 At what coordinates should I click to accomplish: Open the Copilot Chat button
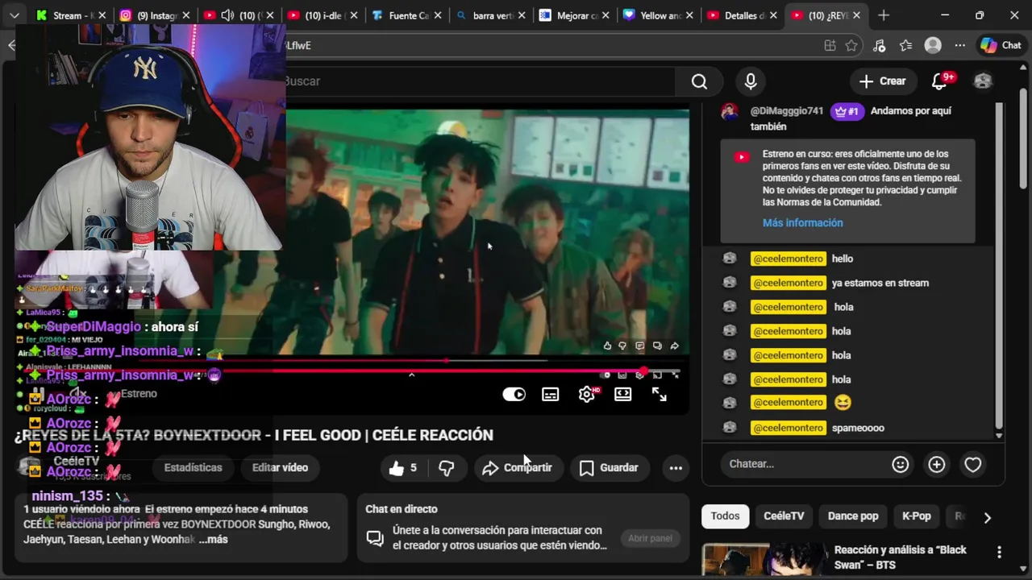1001,46
